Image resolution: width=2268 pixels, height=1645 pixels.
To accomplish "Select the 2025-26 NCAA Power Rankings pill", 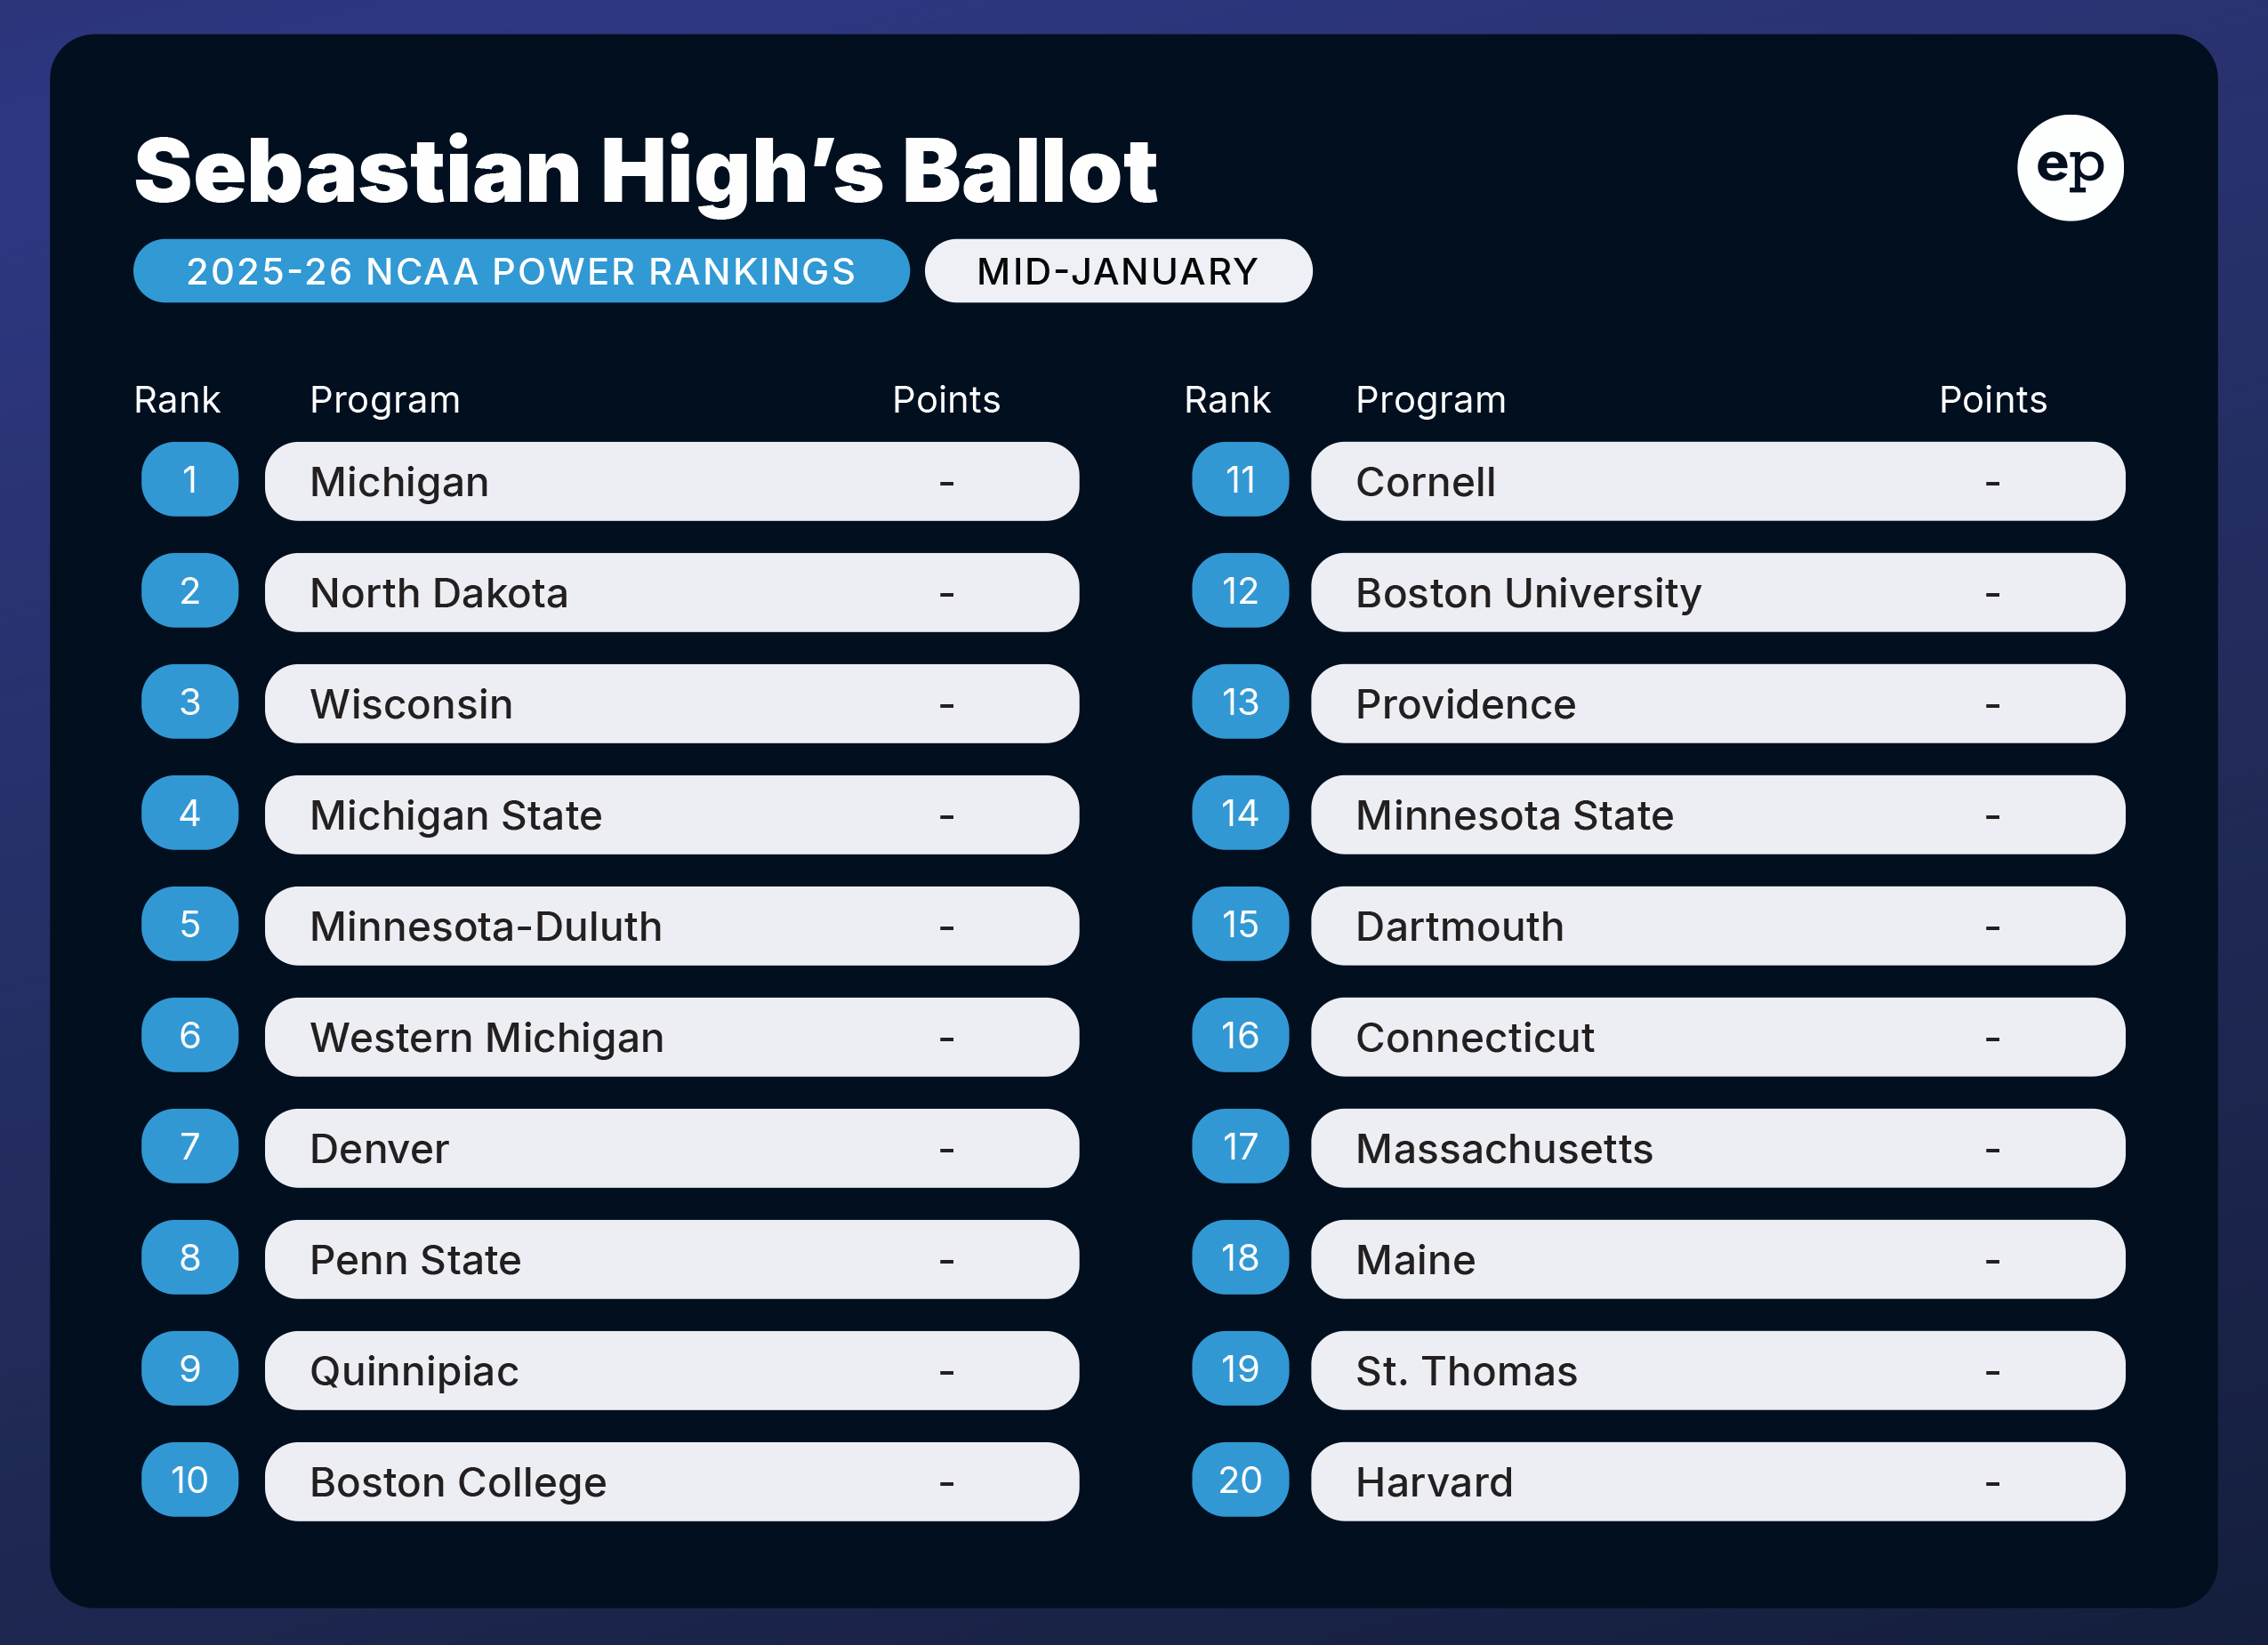I will pos(521,271).
